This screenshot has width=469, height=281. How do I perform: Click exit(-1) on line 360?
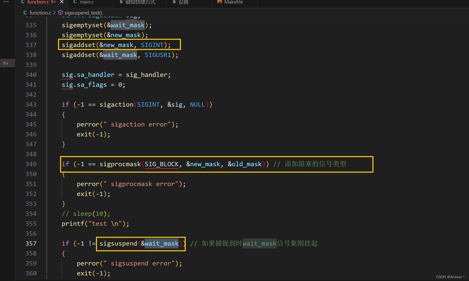click(x=93, y=273)
